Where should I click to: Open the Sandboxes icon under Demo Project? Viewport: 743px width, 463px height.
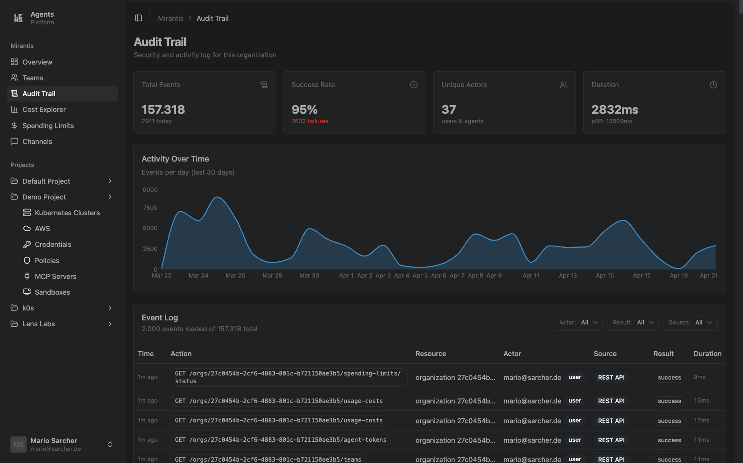pyautogui.click(x=27, y=292)
